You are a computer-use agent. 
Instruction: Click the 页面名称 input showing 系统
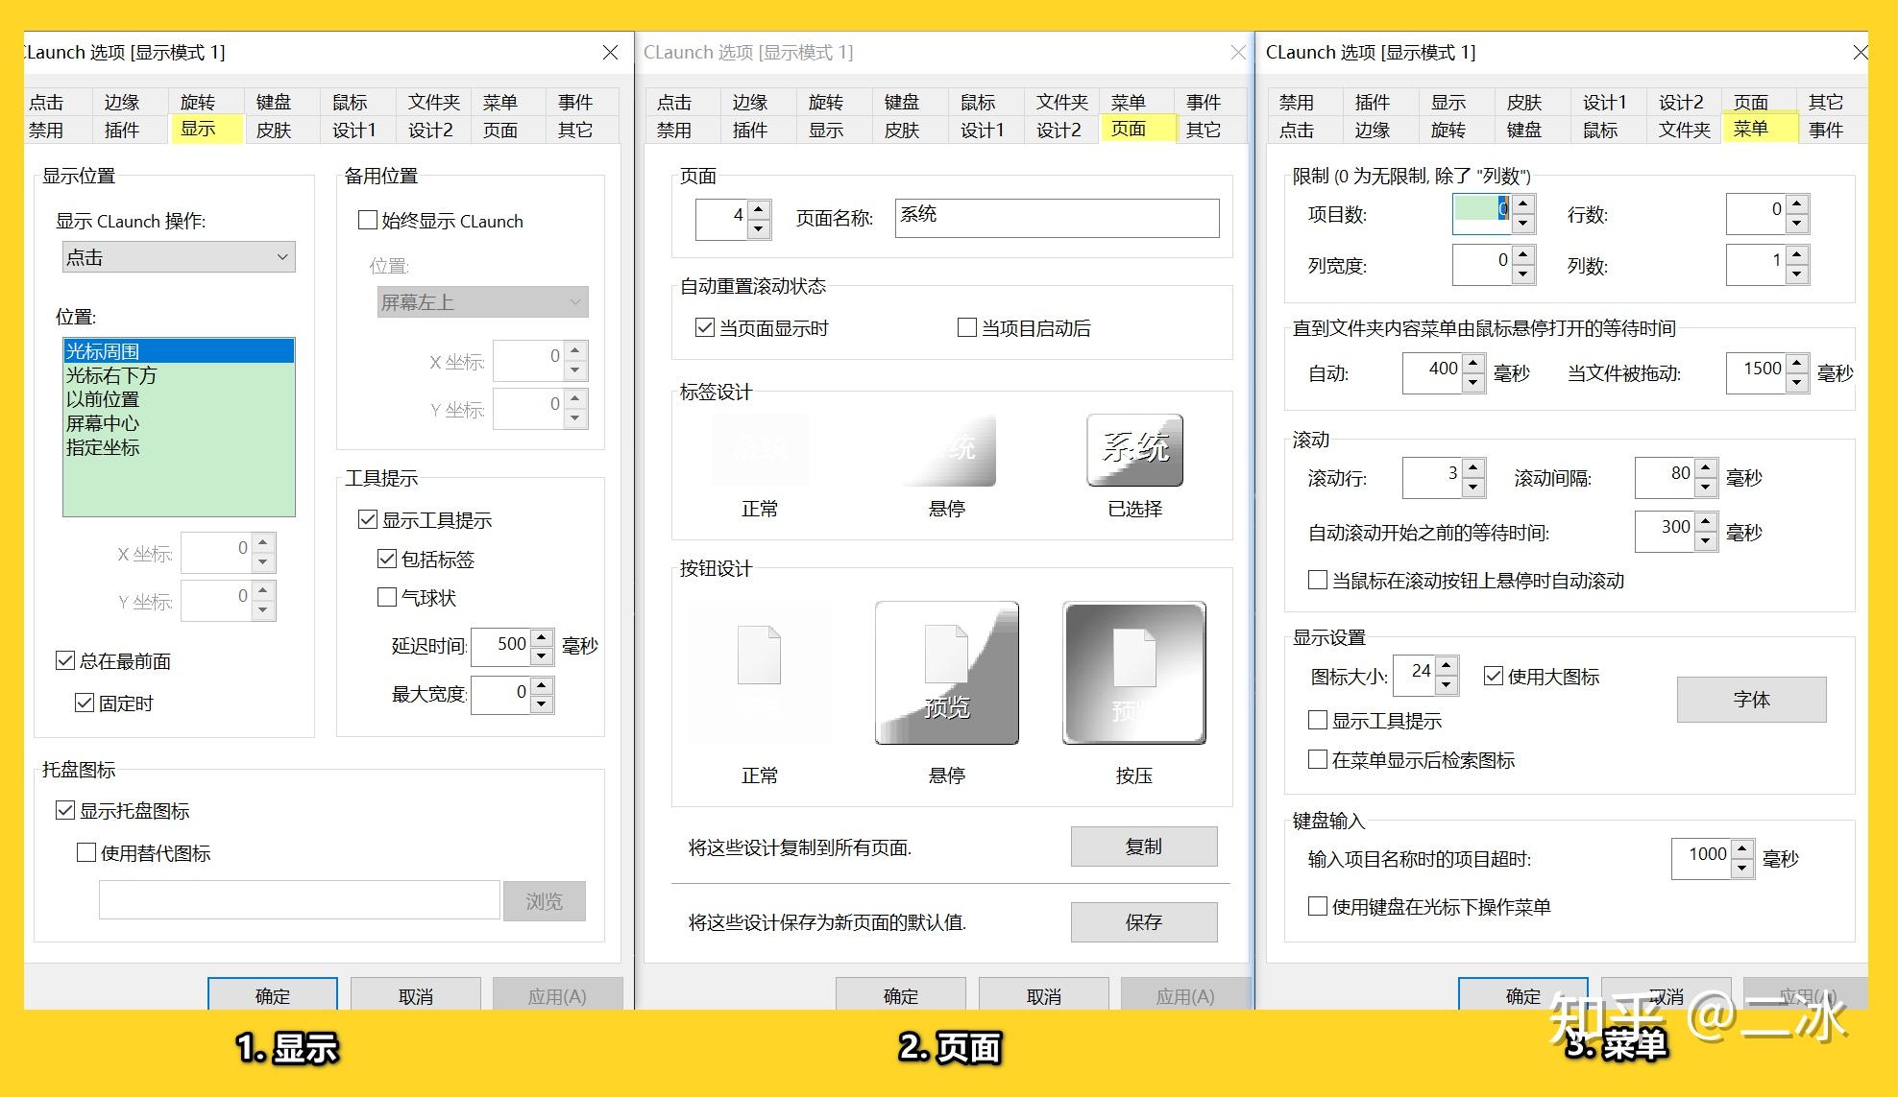coord(1057,217)
